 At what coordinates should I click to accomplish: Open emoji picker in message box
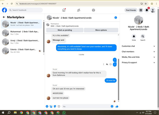[x=112, y=106]
